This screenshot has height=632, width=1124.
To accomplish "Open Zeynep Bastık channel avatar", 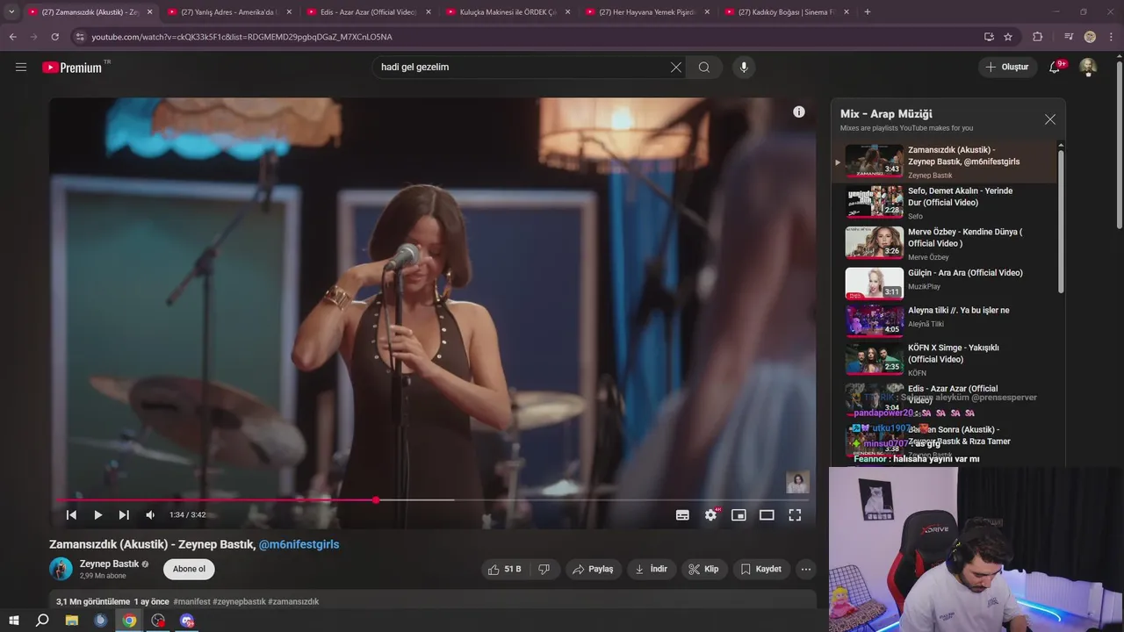I will [61, 569].
